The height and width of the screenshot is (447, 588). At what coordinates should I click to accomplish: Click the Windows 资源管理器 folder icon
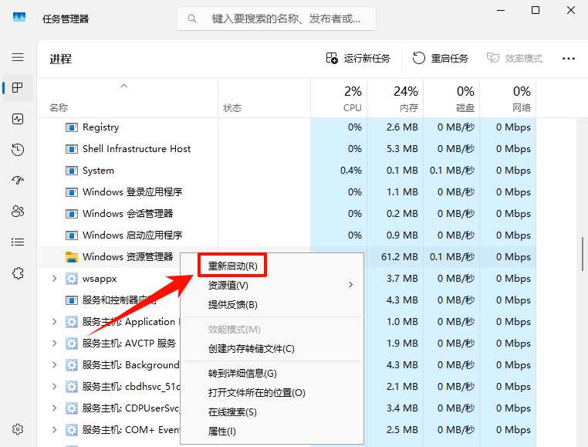point(71,257)
